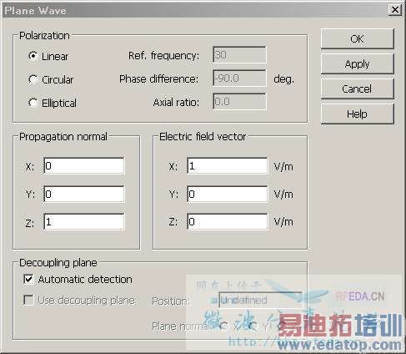Click the Axial ratio field

point(239,102)
